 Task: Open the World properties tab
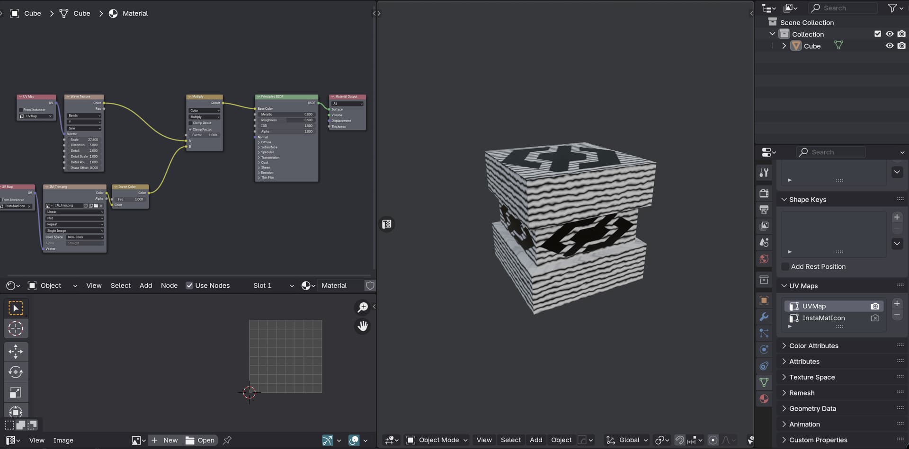pyautogui.click(x=764, y=259)
